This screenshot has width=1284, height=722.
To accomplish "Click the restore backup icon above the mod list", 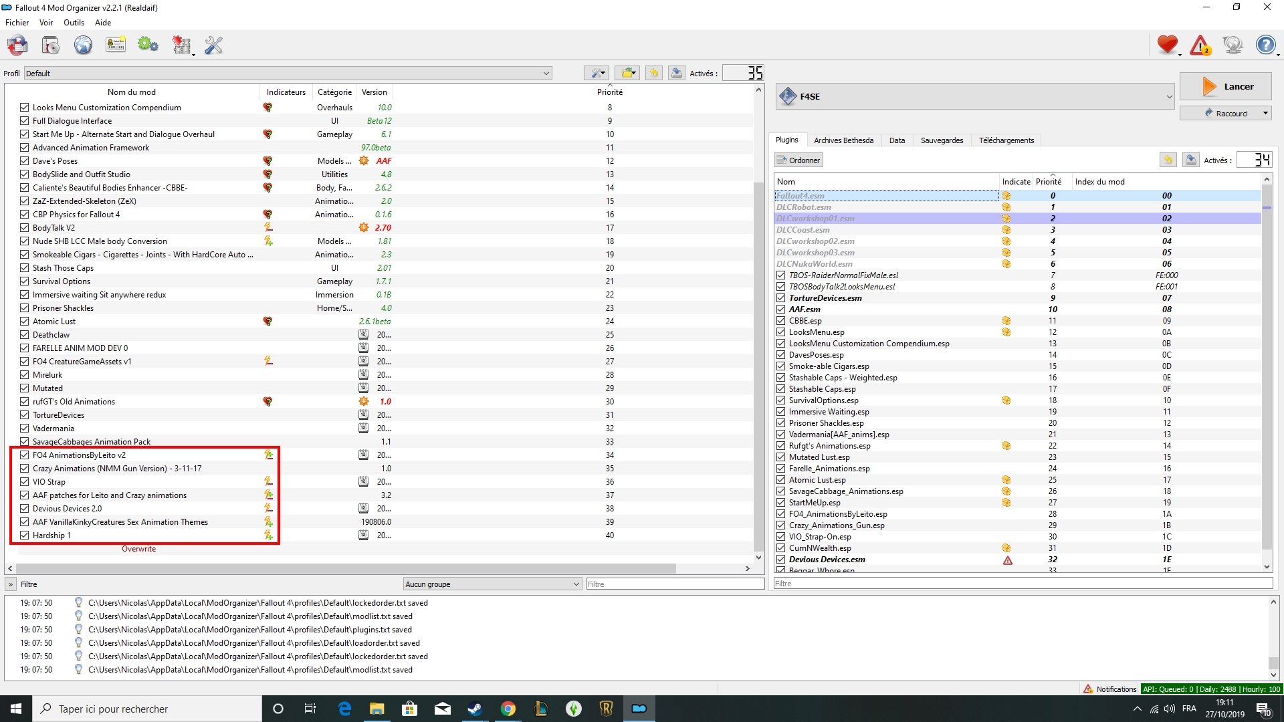I will tap(654, 73).
